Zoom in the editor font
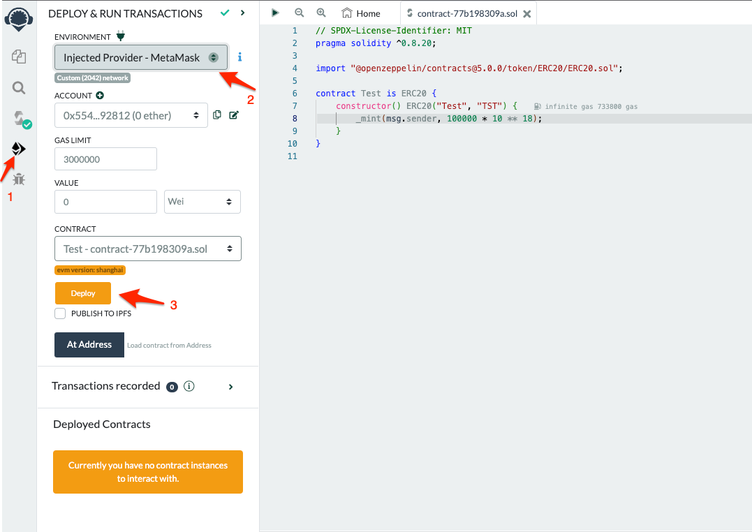 coord(321,13)
